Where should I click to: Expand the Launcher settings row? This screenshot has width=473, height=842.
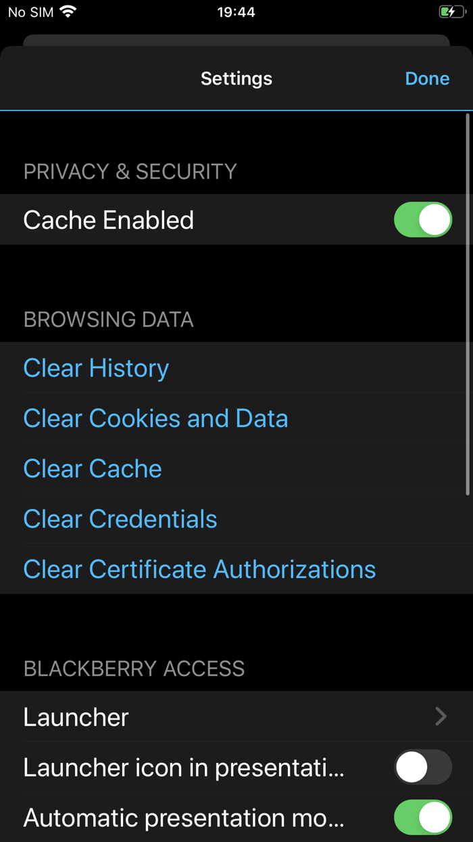click(236, 717)
